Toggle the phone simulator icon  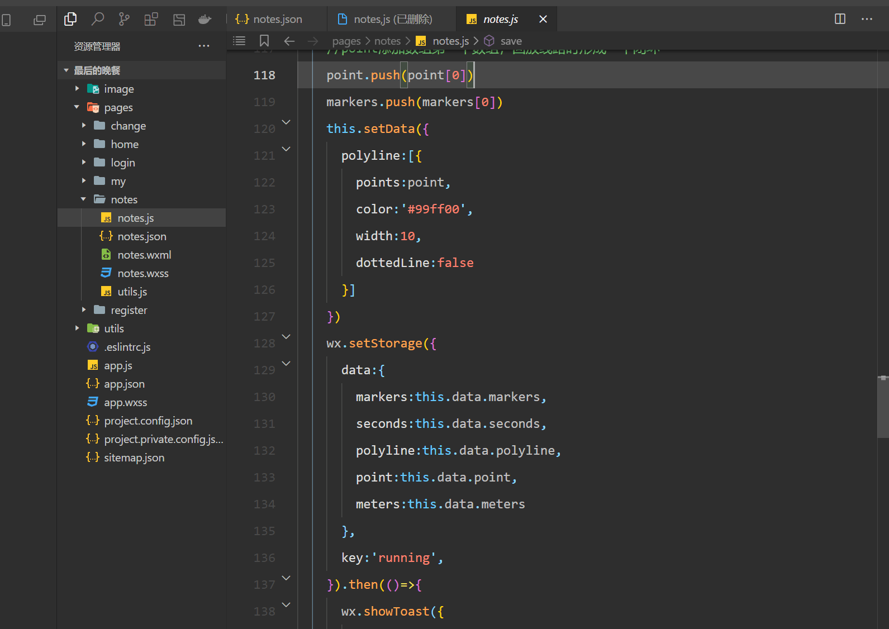(7, 21)
